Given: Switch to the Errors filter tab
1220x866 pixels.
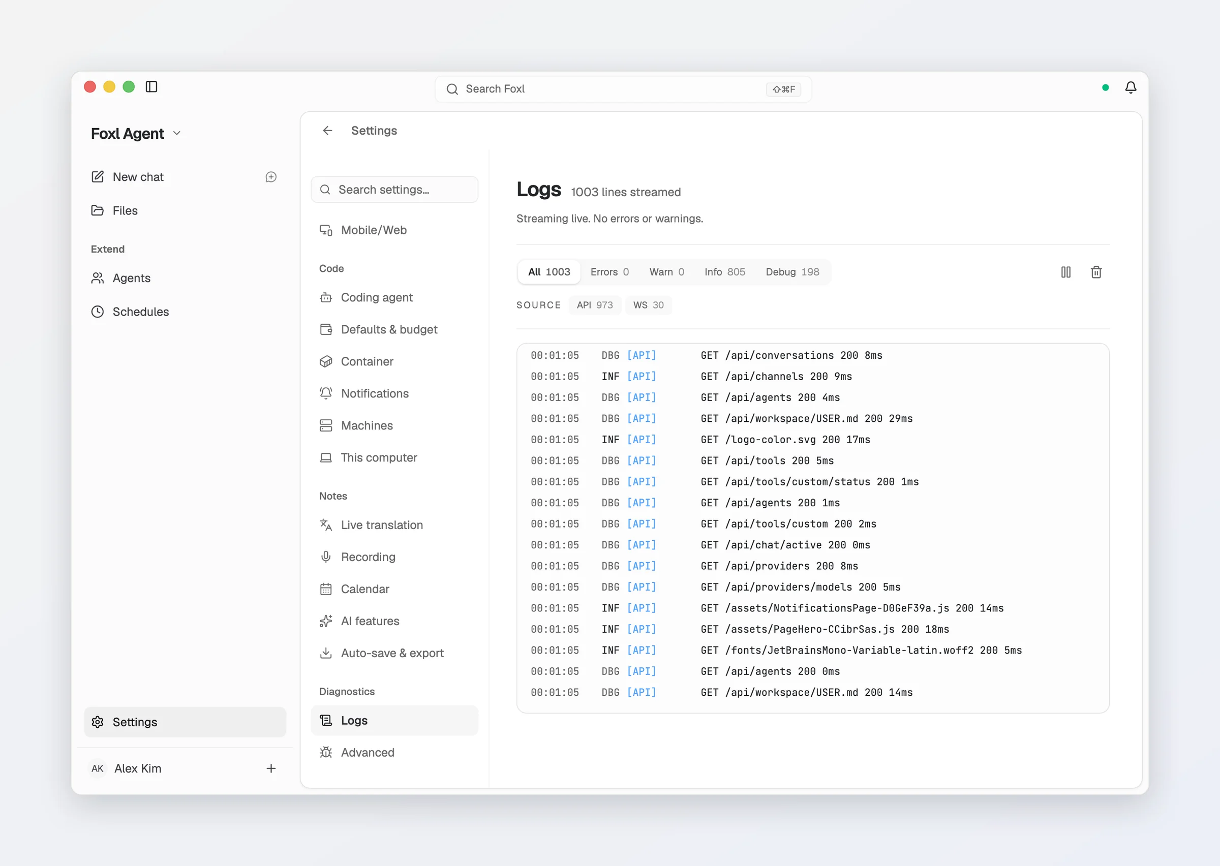Looking at the screenshot, I should point(609,272).
